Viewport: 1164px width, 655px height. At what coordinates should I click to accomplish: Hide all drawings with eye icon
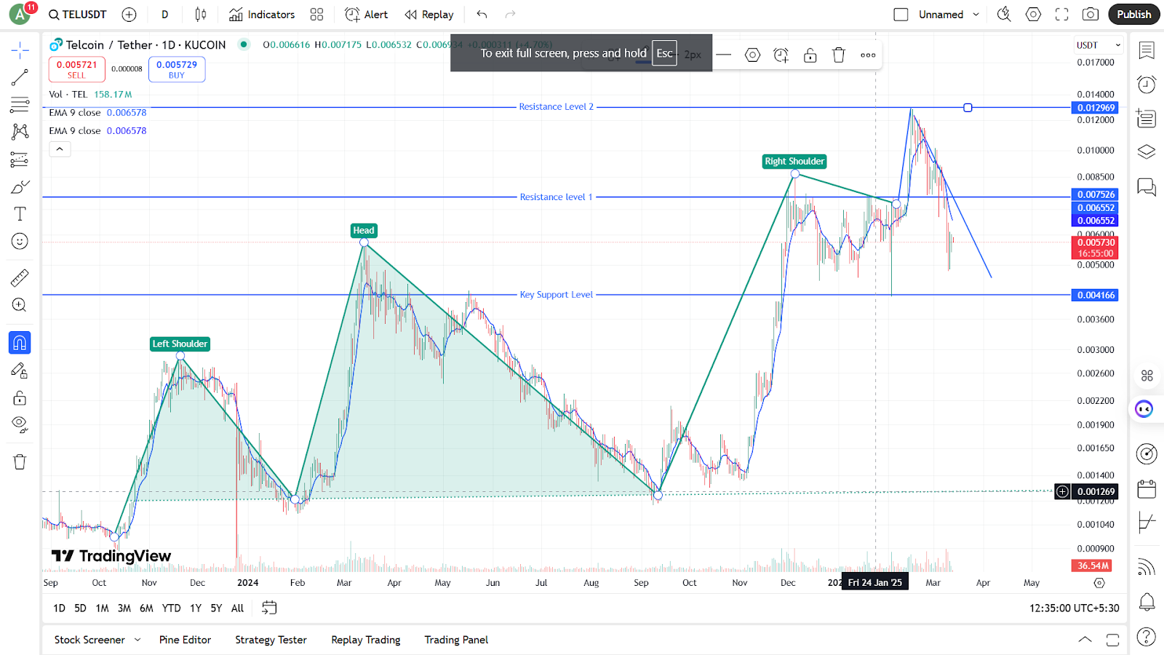point(20,424)
